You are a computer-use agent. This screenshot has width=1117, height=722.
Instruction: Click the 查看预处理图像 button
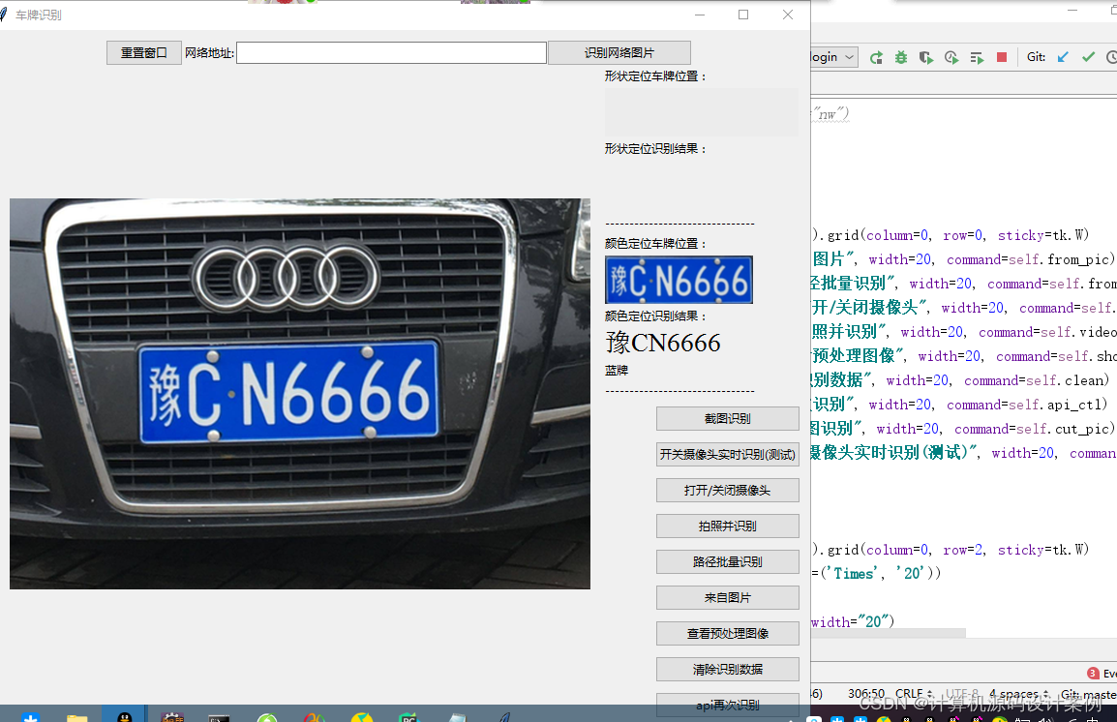(x=727, y=634)
